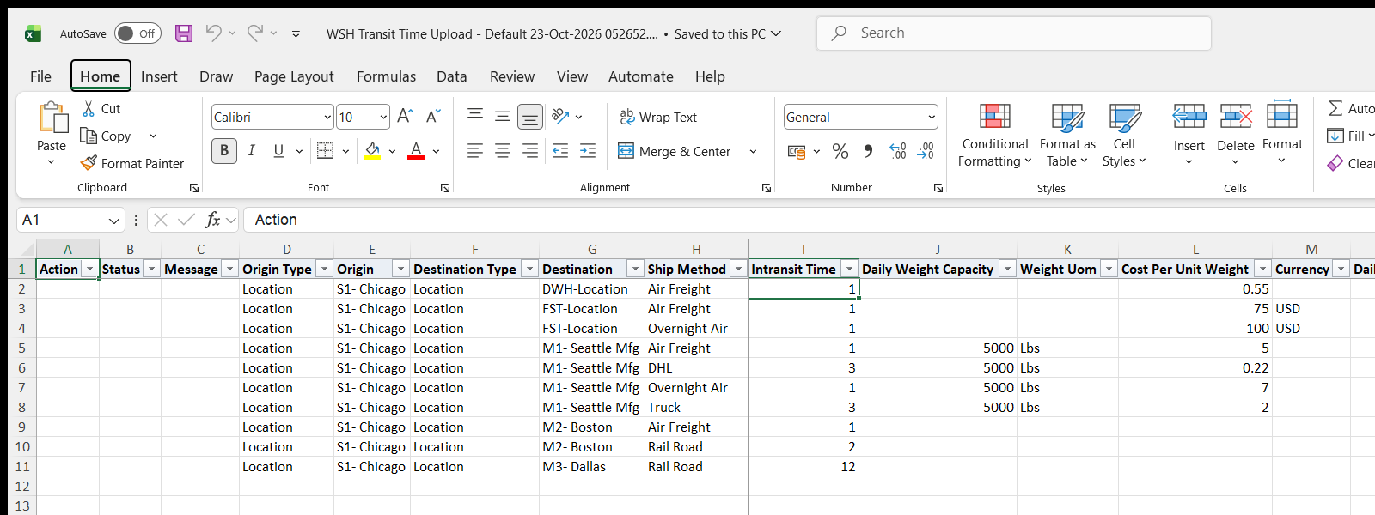Open Action column filter dropdown
The image size is (1375, 515).
[x=89, y=270]
